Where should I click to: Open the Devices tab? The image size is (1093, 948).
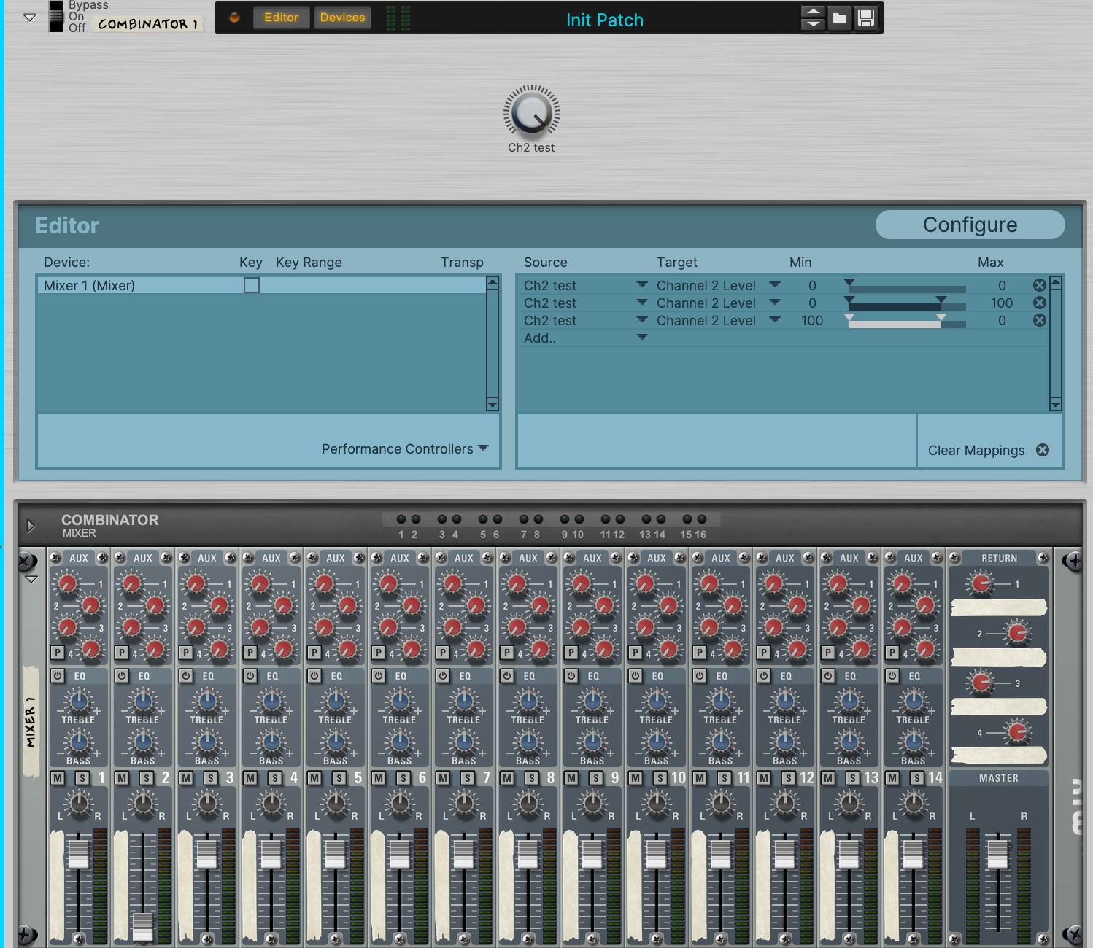coord(342,18)
